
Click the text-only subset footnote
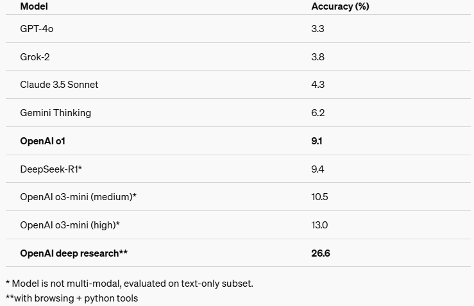tap(130, 284)
